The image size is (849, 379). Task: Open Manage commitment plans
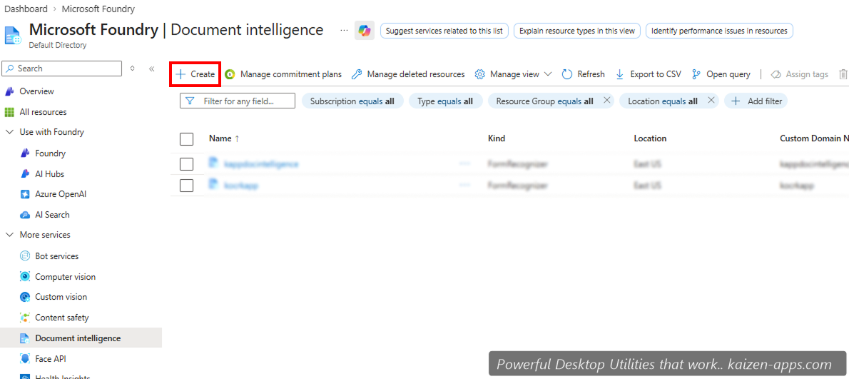pos(284,74)
